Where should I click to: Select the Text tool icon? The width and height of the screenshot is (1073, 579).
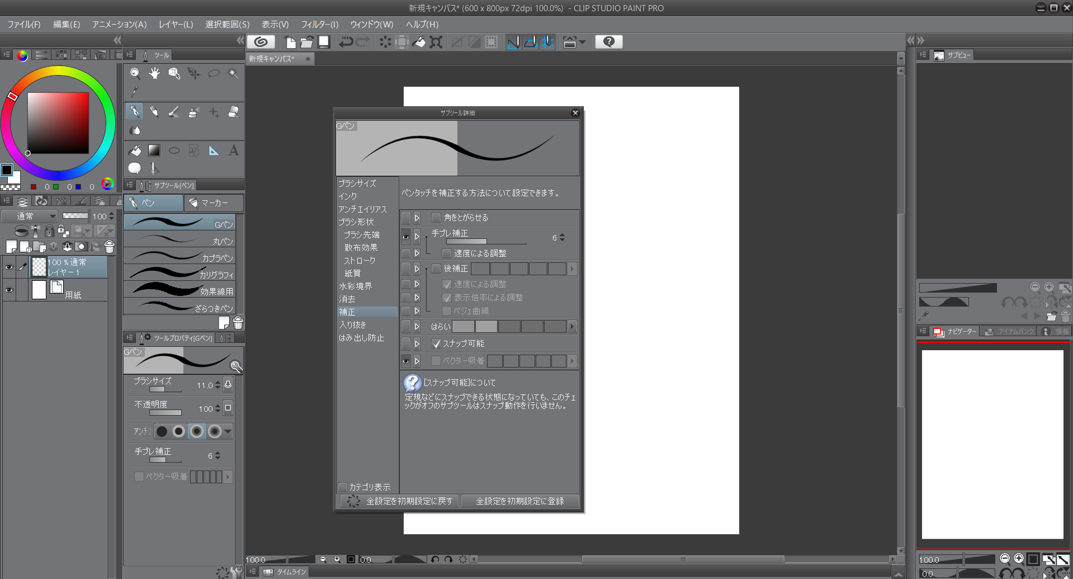pyautogui.click(x=233, y=150)
